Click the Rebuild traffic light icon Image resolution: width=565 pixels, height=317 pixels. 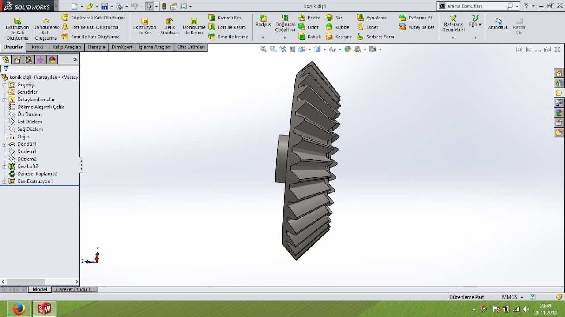[164, 6]
